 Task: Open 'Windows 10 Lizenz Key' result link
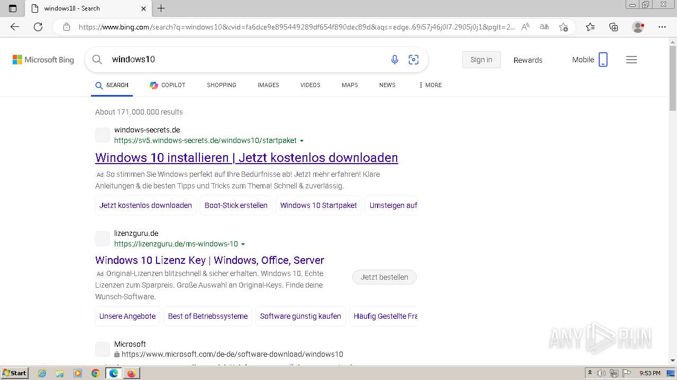209,260
